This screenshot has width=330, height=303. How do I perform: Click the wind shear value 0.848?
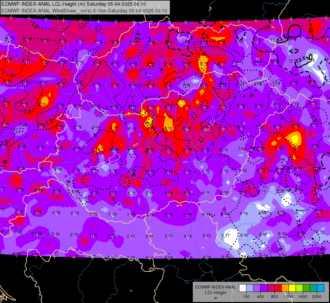click(36, 234)
